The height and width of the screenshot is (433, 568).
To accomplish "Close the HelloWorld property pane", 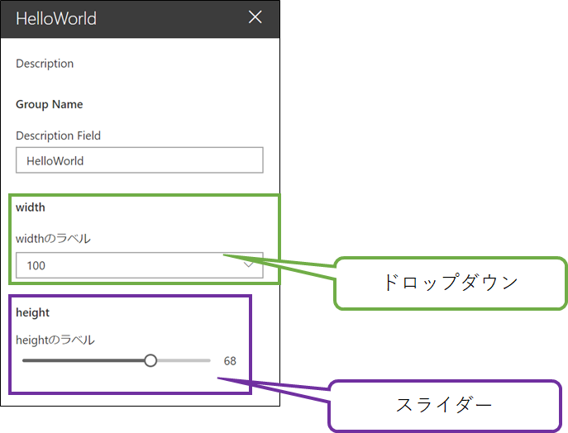I will [x=255, y=17].
